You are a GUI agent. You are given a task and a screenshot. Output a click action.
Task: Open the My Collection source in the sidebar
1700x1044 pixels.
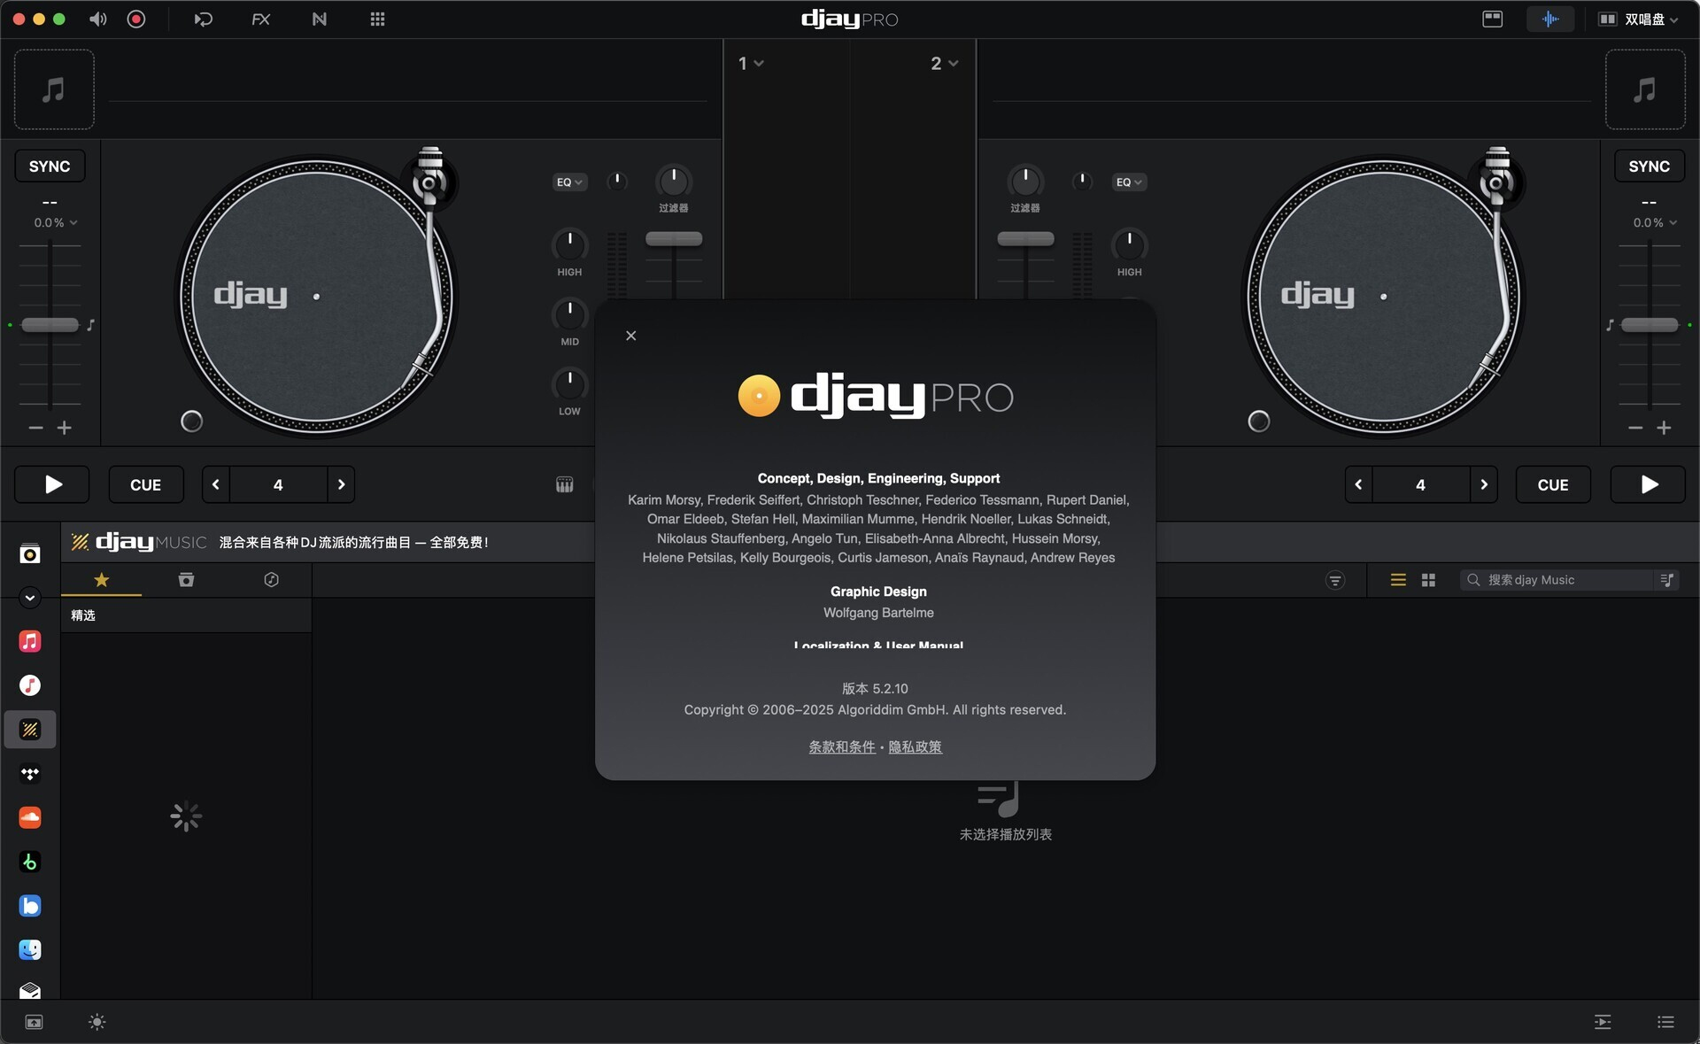pyautogui.click(x=30, y=554)
